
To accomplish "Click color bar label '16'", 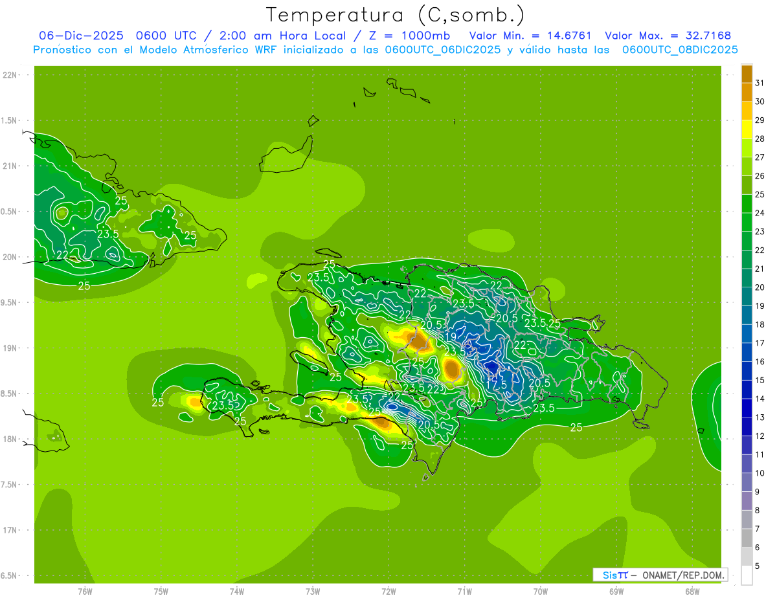I will 760,362.
